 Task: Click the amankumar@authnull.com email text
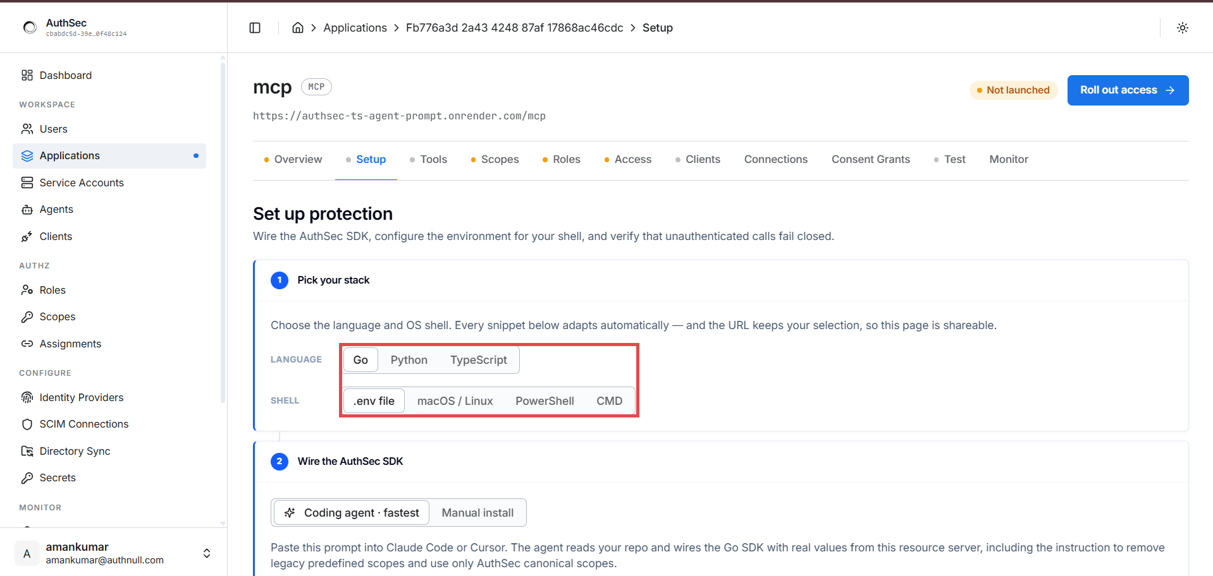104,561
